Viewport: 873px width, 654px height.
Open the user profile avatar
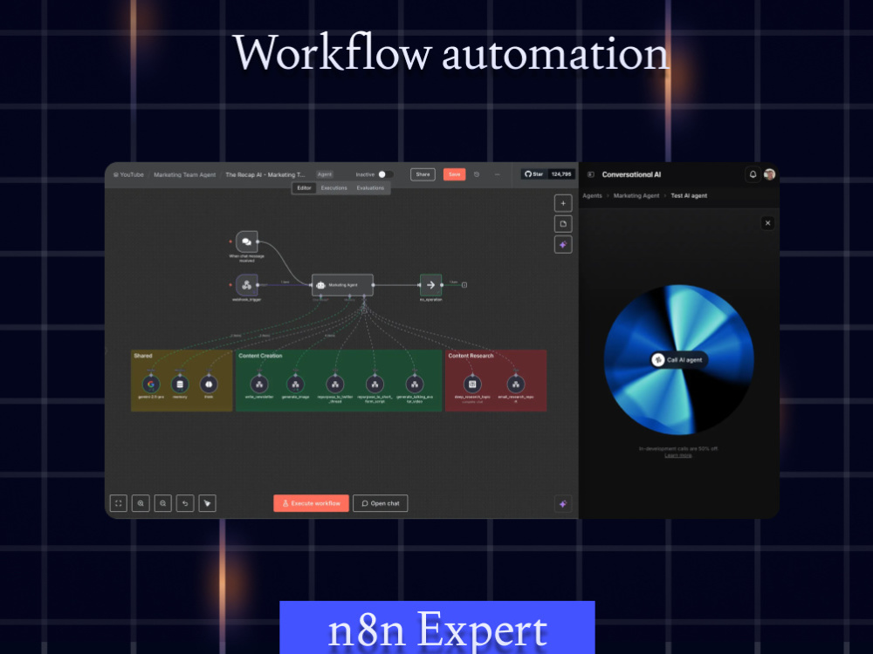pyautogui.click(x=770, y=174)
